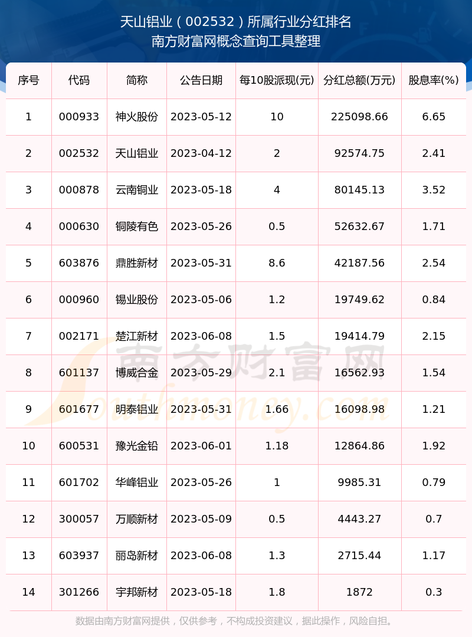Screen dimensions: 472x637
Task: Select company name 云南铜业
Action: point(137,190)
